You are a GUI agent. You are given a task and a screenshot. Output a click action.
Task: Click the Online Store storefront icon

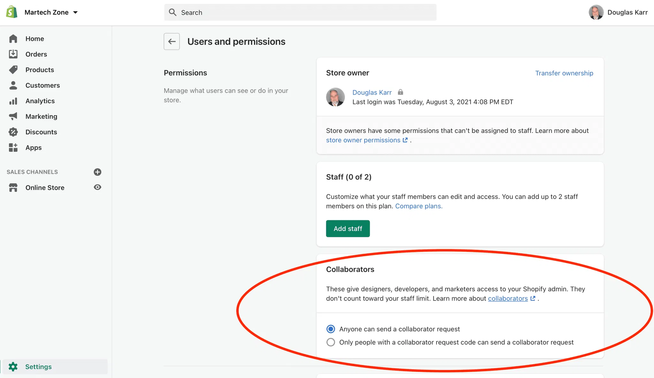13,188
